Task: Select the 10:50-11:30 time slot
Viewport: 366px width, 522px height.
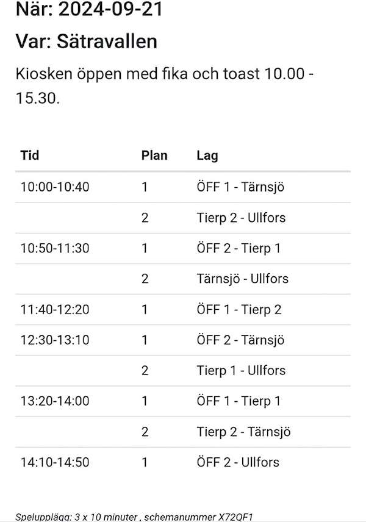Action: tap(55, 248)
